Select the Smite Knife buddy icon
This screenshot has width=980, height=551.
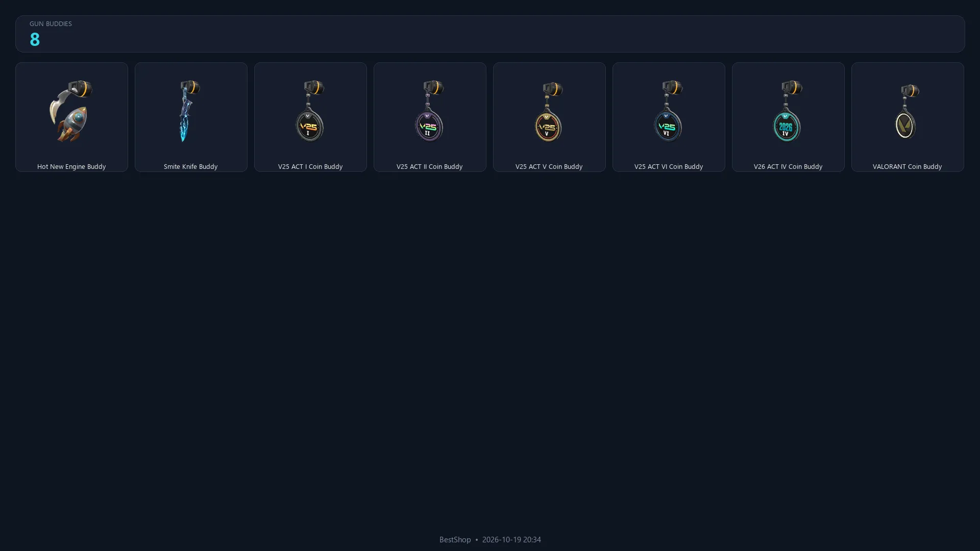click(189, 111)
